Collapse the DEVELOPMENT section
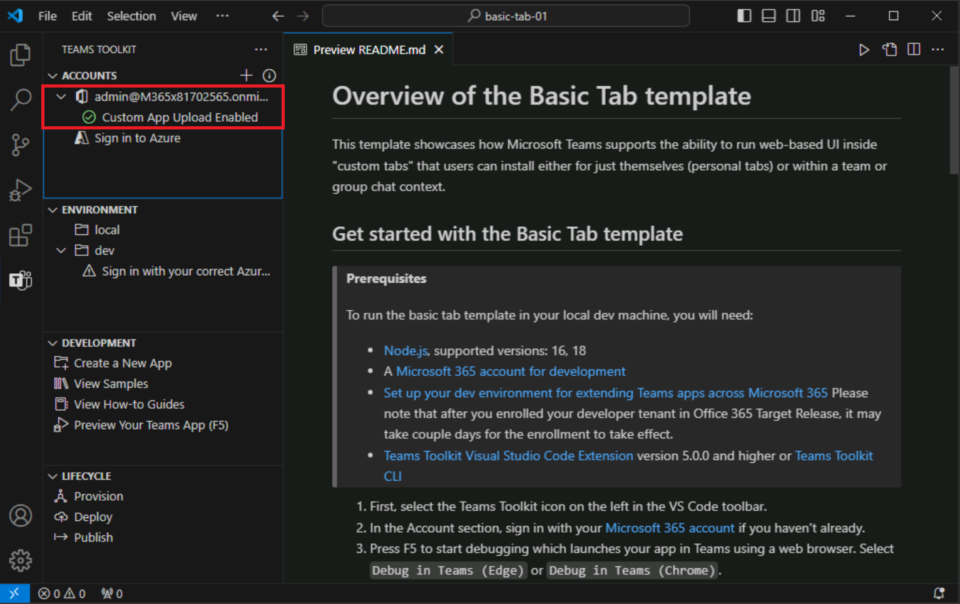The width and height of the screenshot is (960, 604). pyautogui.click(x=53, y=343)
